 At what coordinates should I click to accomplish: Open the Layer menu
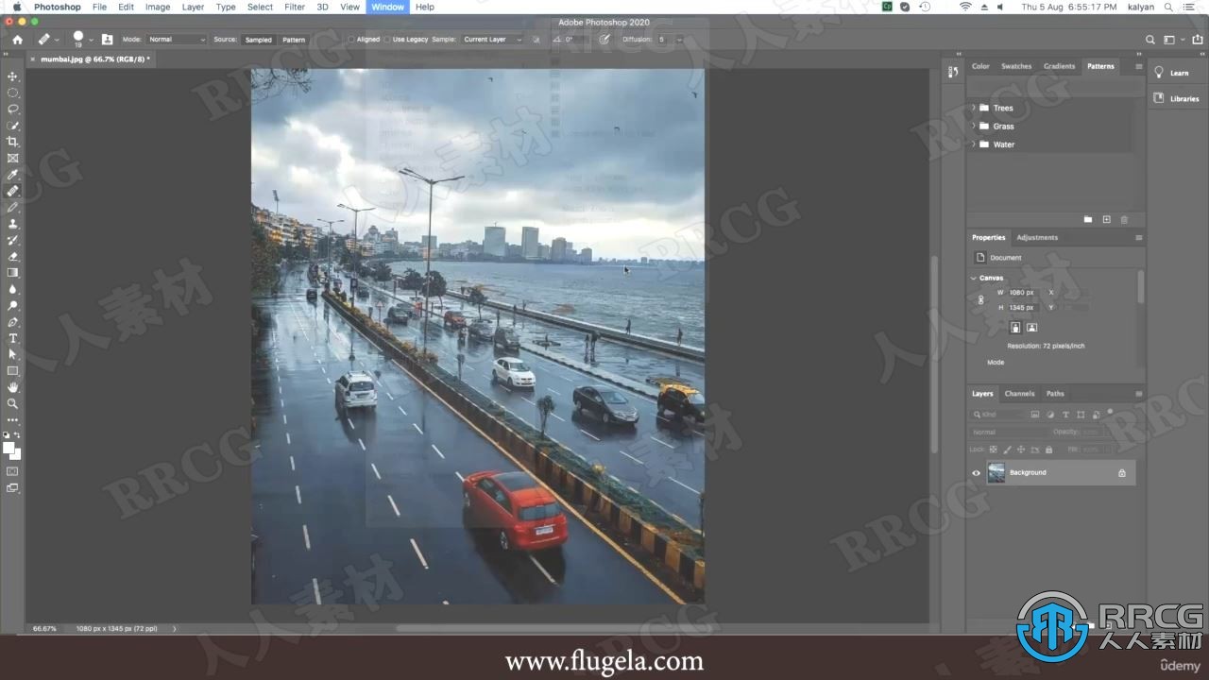pos(193,7)
